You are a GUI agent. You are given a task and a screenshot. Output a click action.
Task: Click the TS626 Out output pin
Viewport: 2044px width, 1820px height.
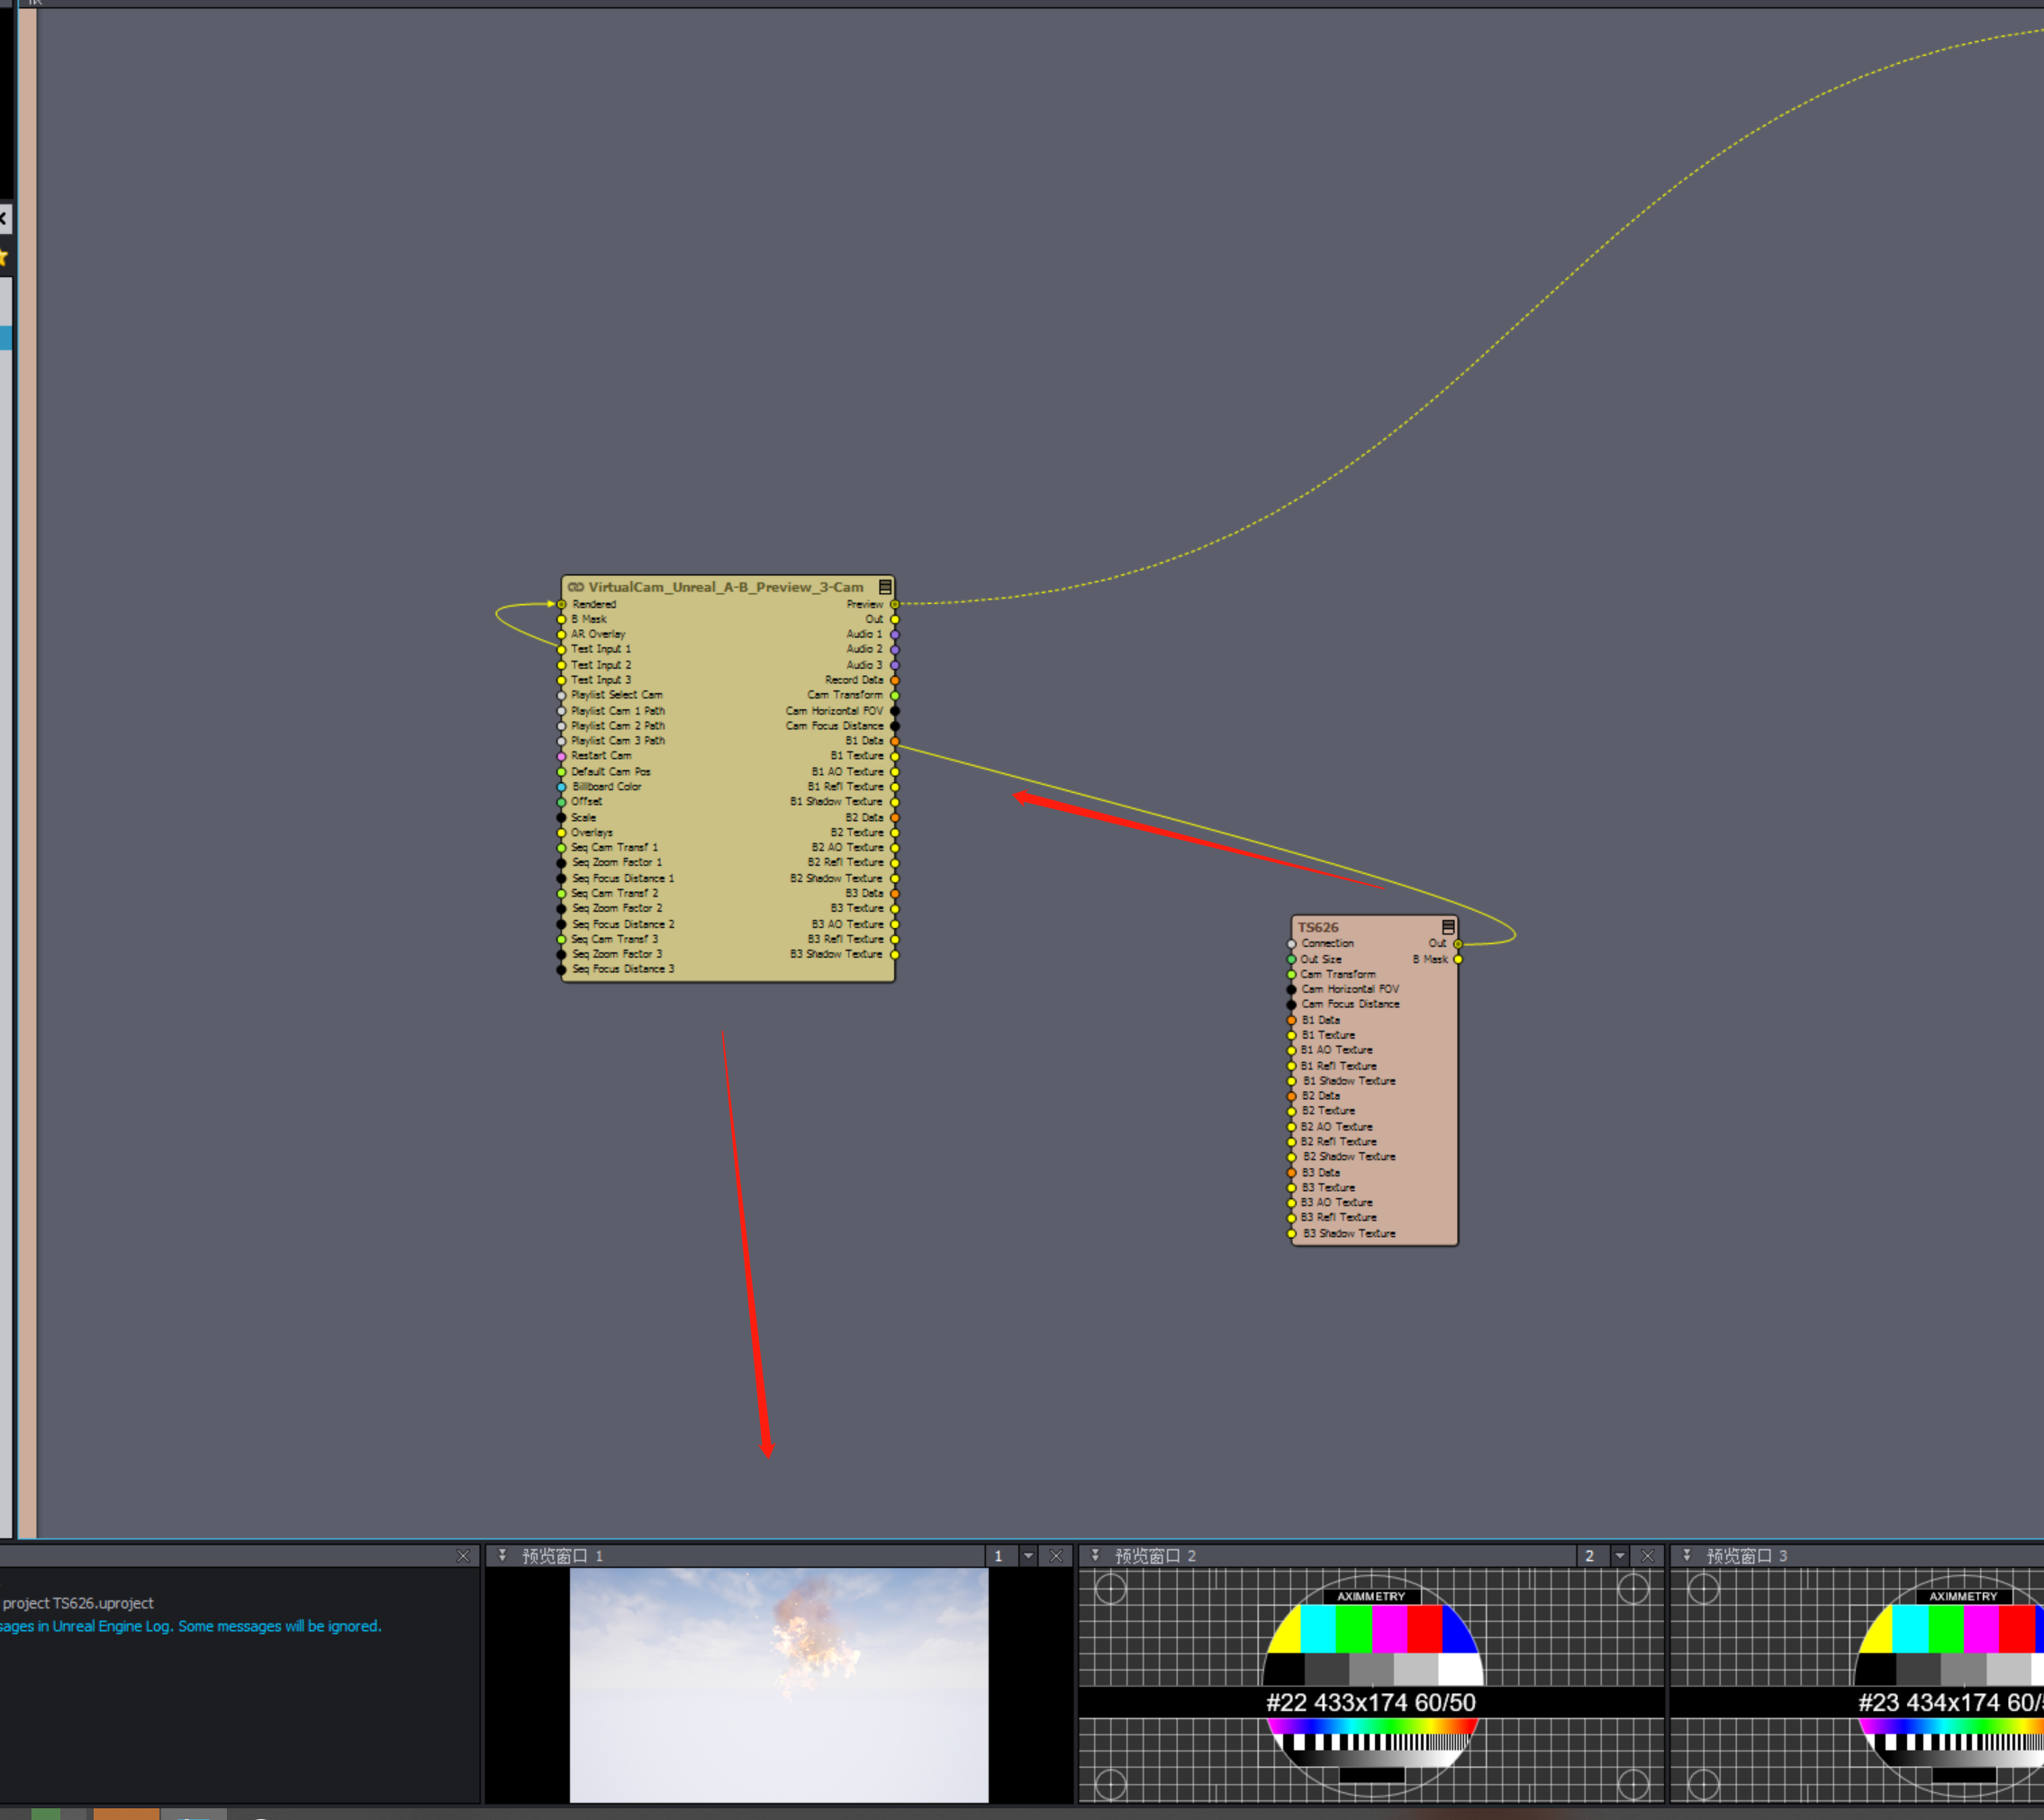coord(1458,943)
